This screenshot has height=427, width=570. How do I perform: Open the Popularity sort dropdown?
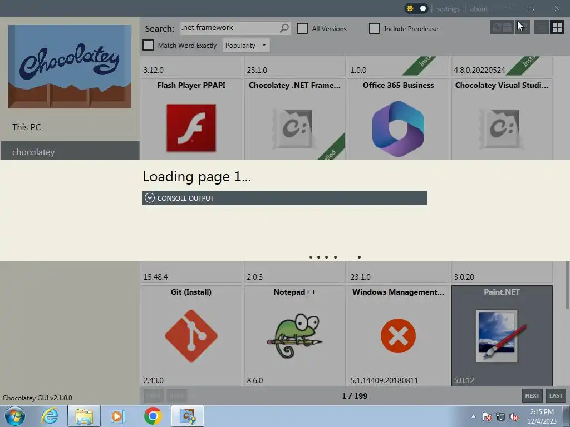pyautogui.click(x=245, y=46)
